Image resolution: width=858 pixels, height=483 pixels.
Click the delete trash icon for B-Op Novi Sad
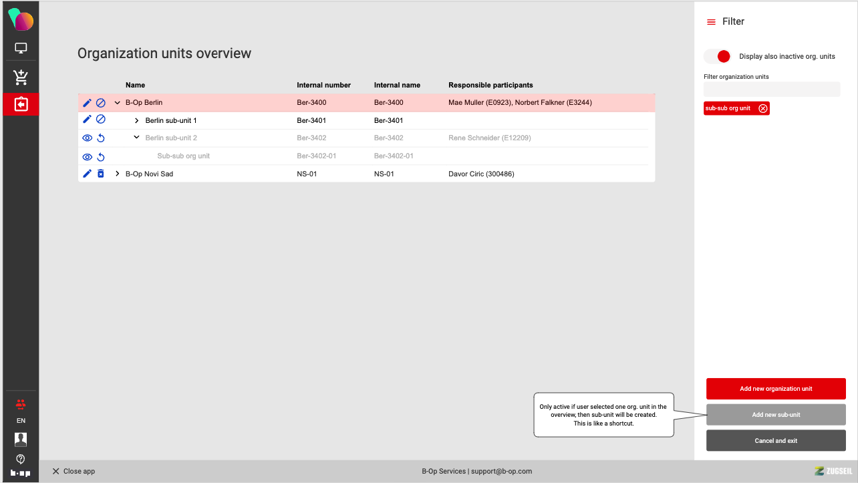point(101,174)
